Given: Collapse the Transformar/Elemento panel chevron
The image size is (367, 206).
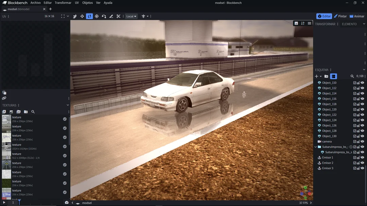Looking at the screenshot, I should pos(364,24).
